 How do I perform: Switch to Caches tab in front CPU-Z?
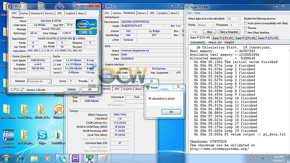pyautogui.click(x=24, y=13)
